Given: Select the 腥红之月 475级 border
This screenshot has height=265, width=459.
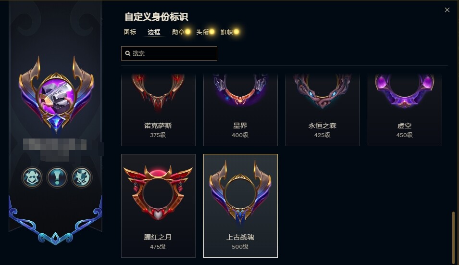Looking at the screenshot, I should (x=158, y=206).
